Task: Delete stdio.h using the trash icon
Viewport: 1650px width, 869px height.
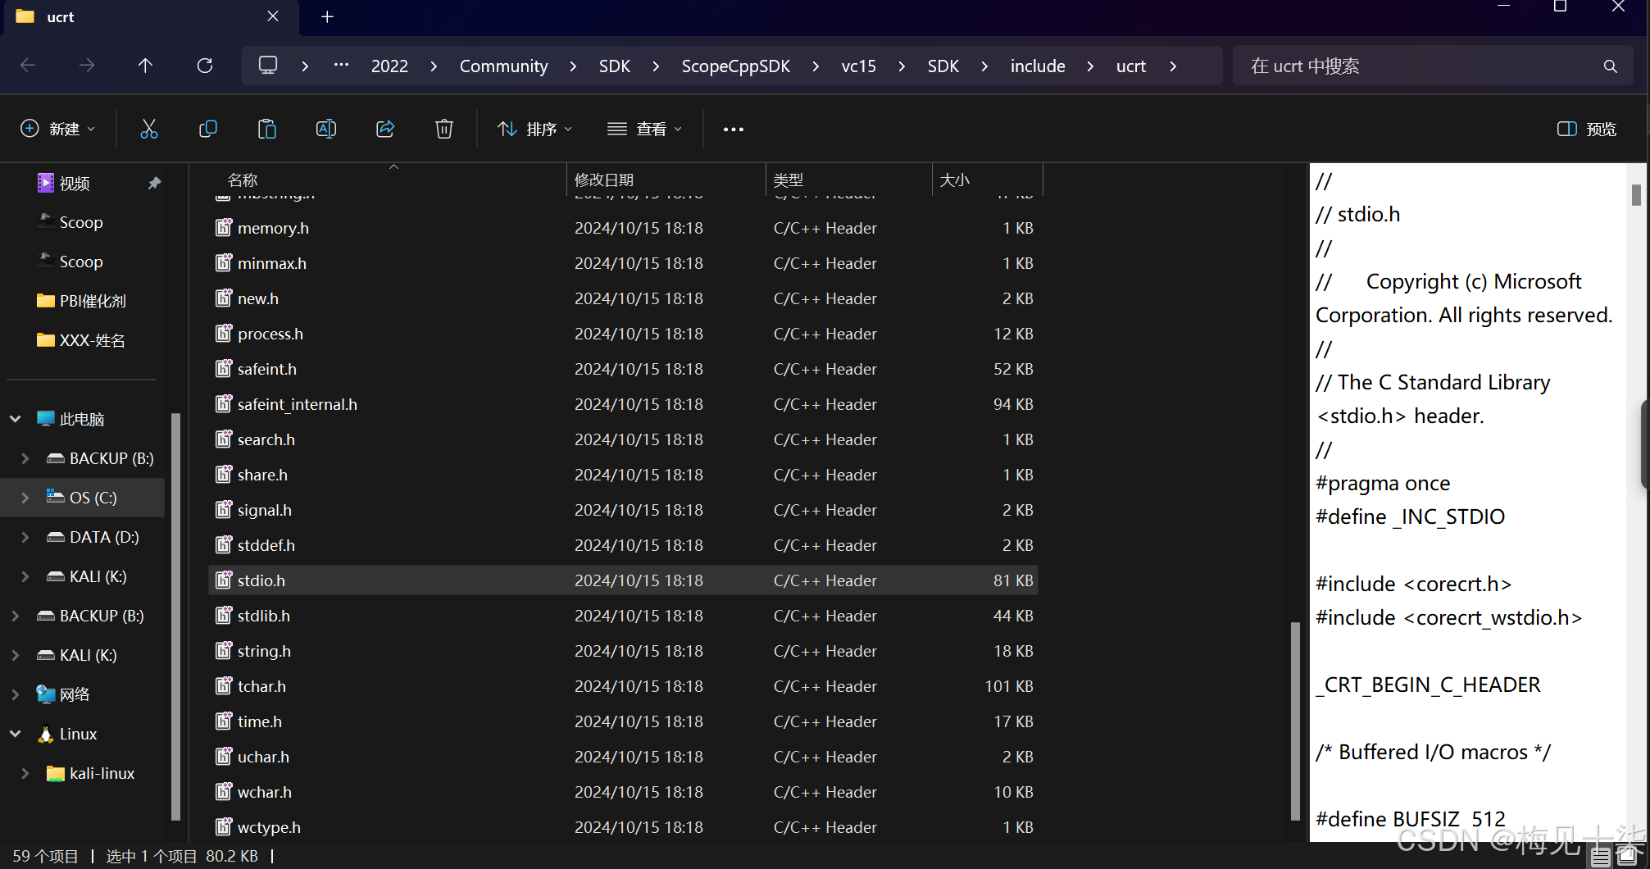Action: coord(443,129)
